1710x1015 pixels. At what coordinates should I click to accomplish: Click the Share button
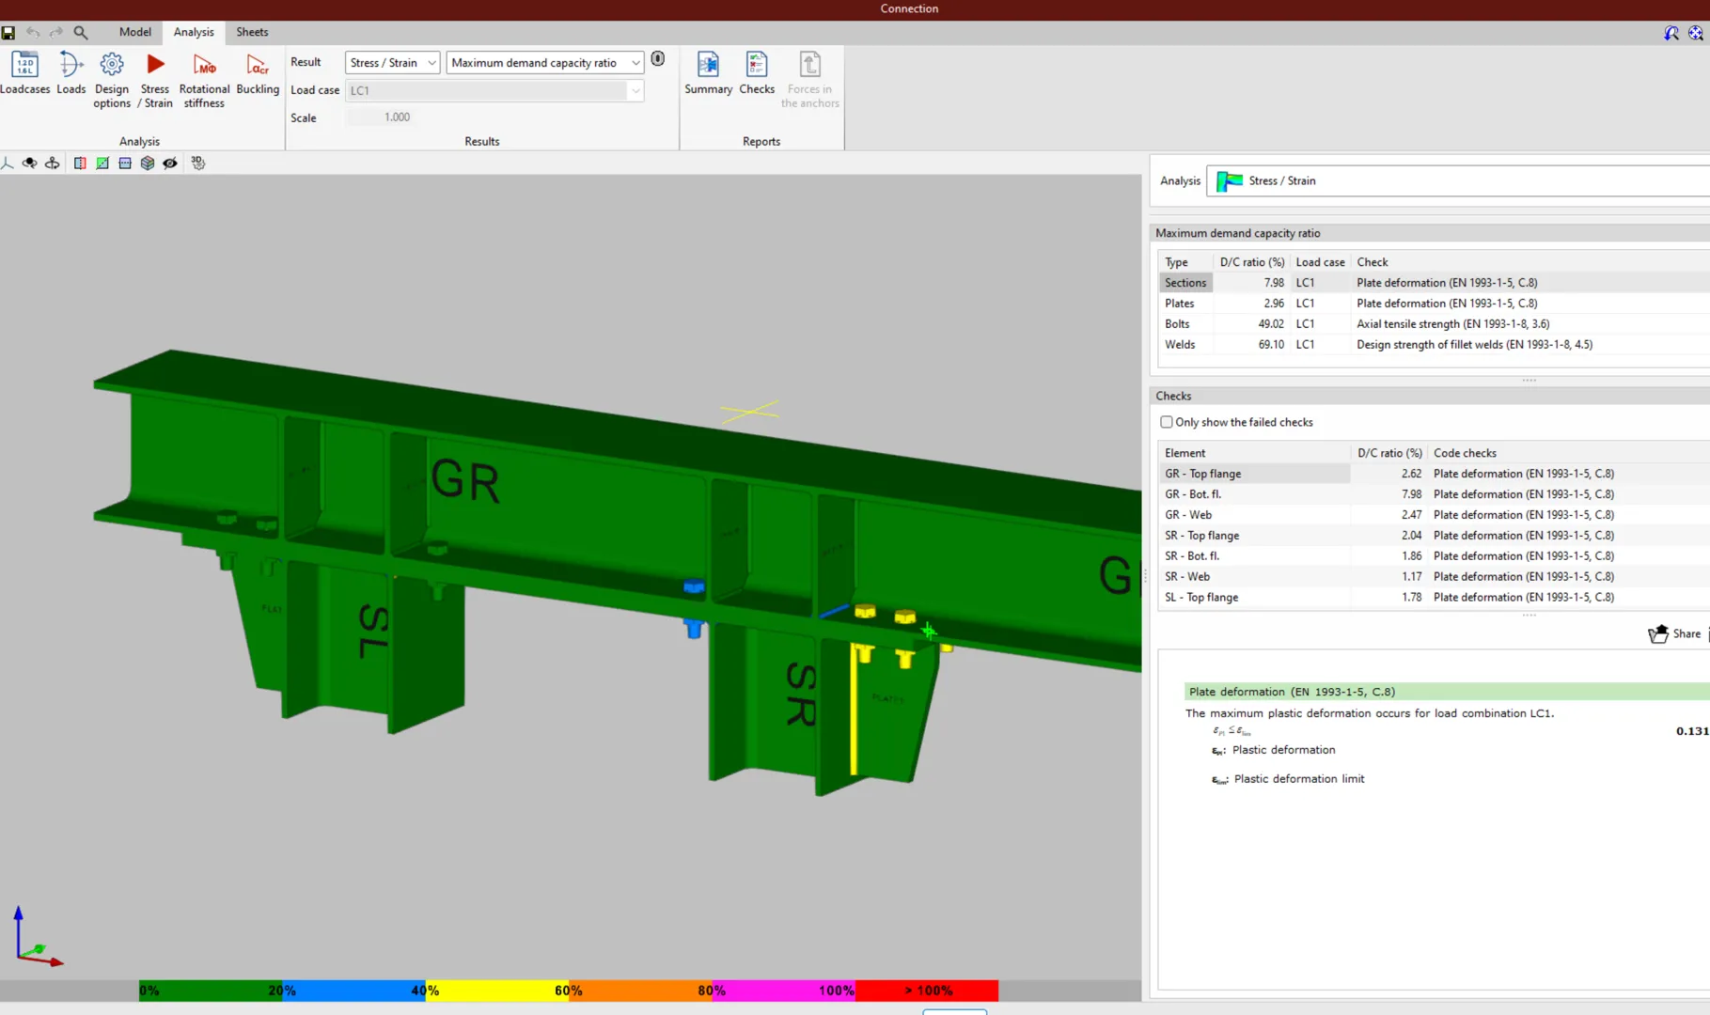point(1674,634)
